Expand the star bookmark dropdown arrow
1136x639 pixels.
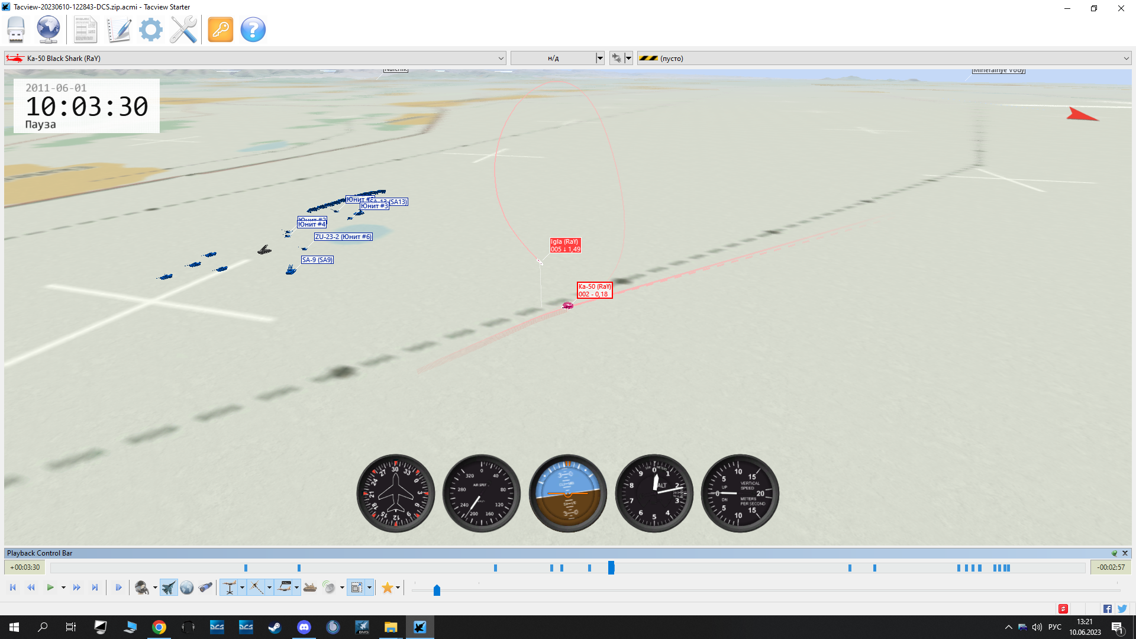(x=398, y=588)
